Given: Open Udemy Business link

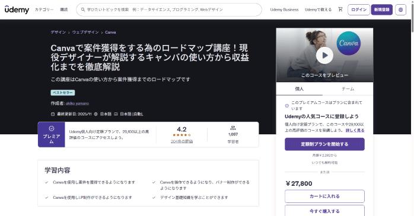Looking at the screenshot, I should (284, 9).
